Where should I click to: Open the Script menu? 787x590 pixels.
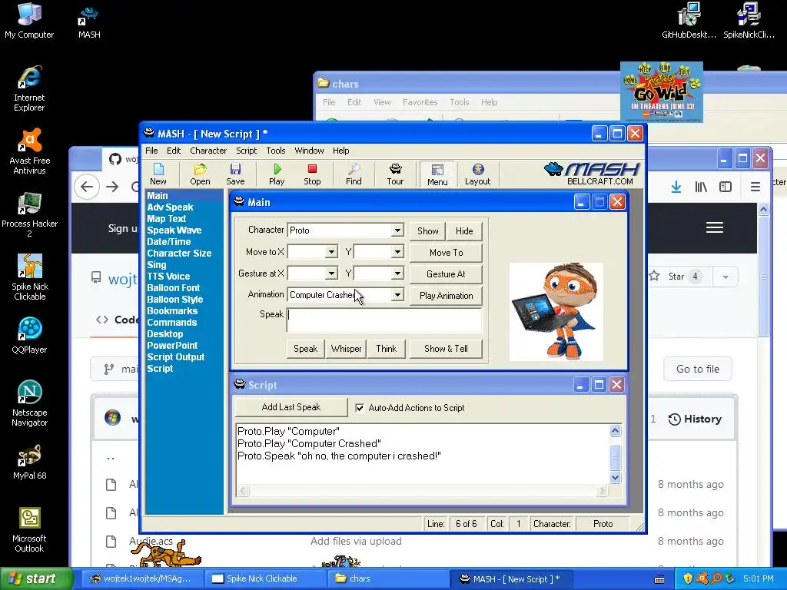tap(247, 151)
